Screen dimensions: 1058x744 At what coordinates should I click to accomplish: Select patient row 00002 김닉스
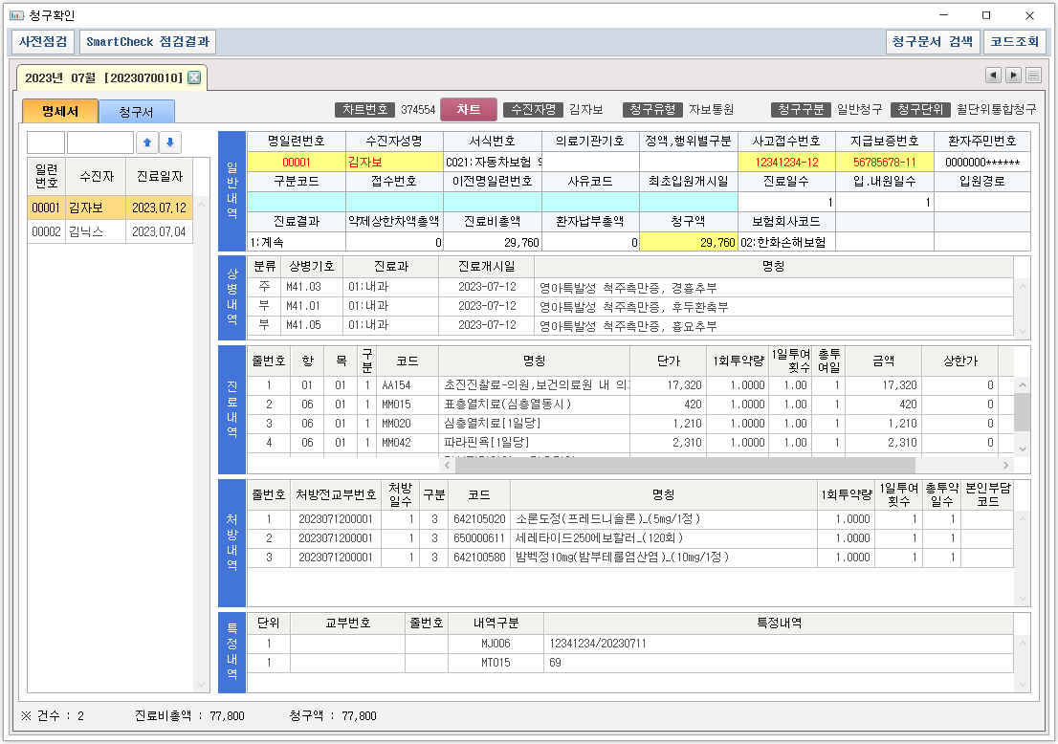[x=110, y=231]
